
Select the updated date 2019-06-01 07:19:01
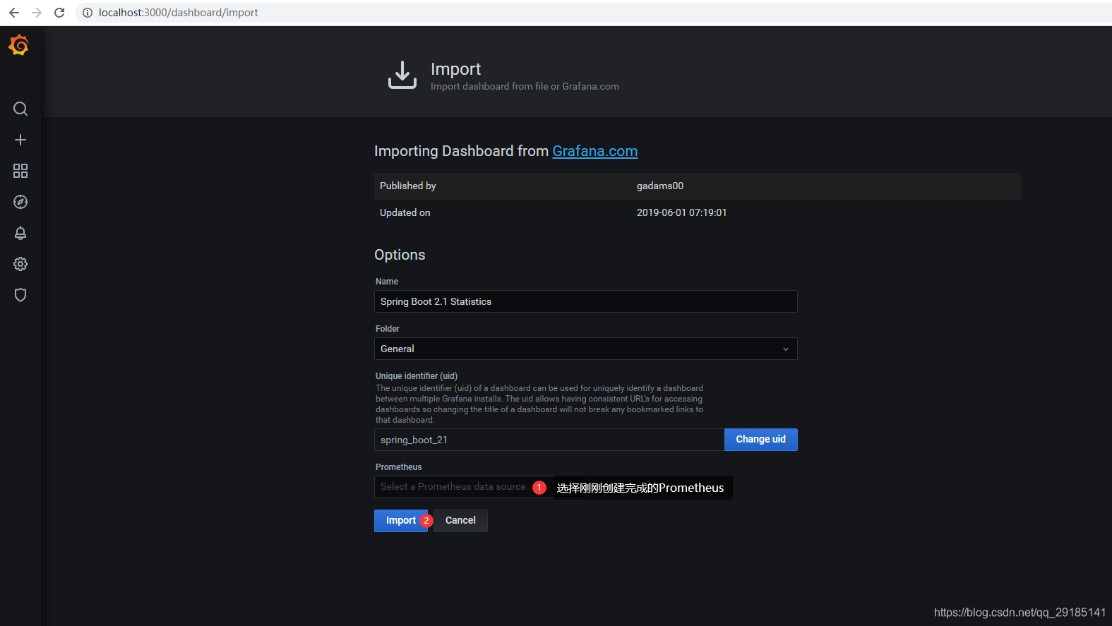[681, 213]
